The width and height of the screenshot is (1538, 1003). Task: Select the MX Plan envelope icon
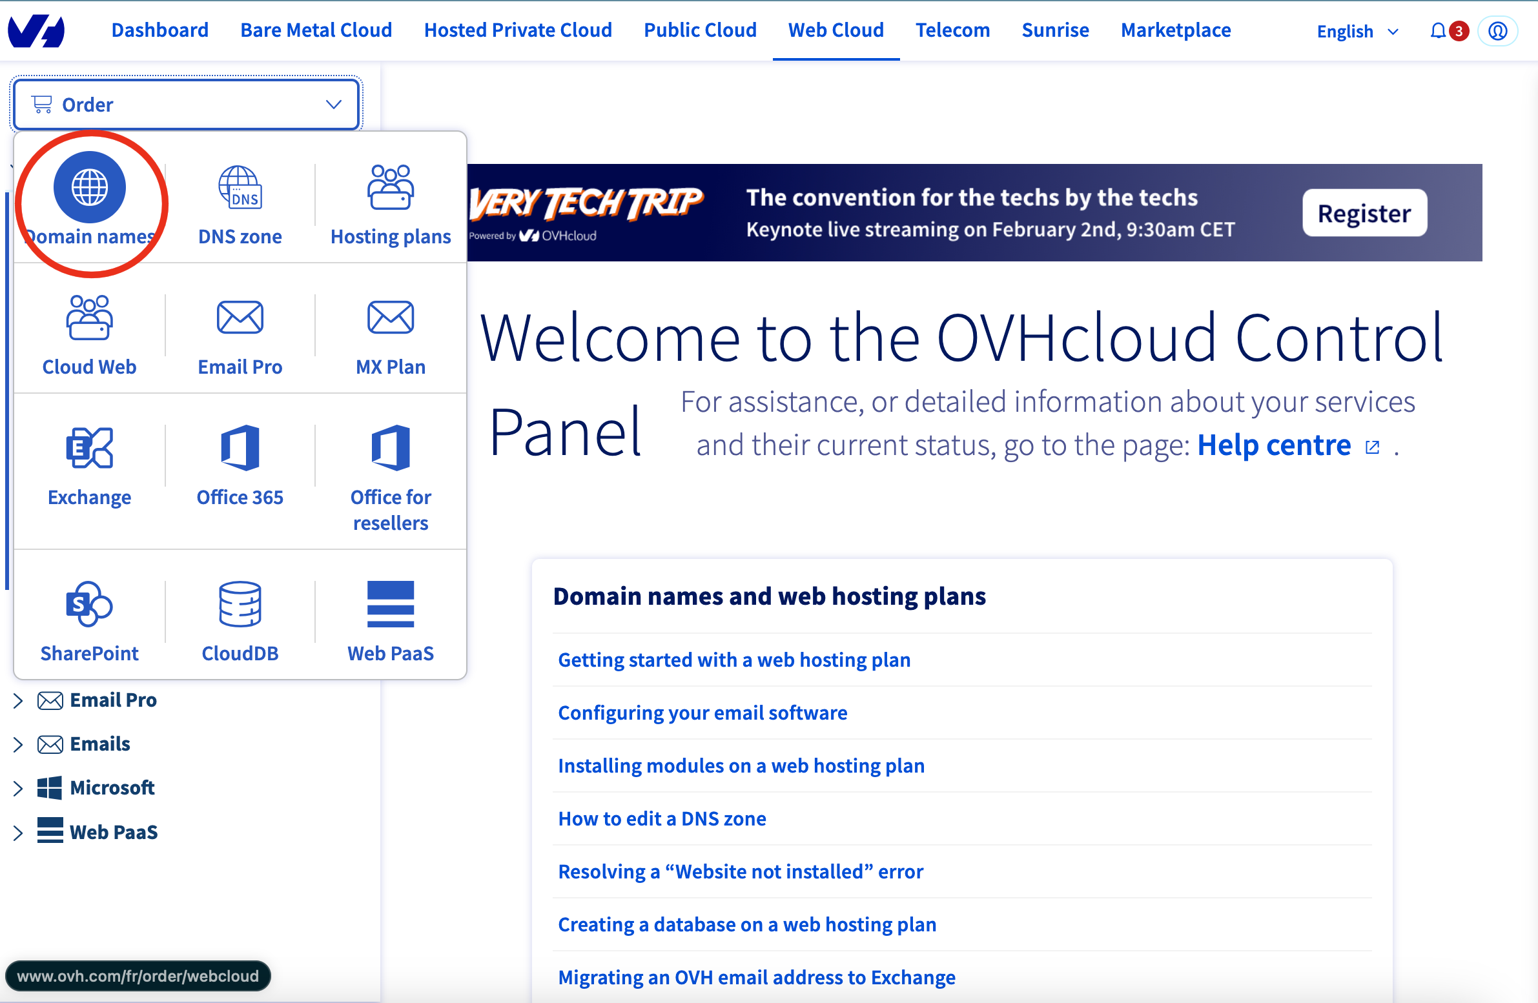point(391,317)
